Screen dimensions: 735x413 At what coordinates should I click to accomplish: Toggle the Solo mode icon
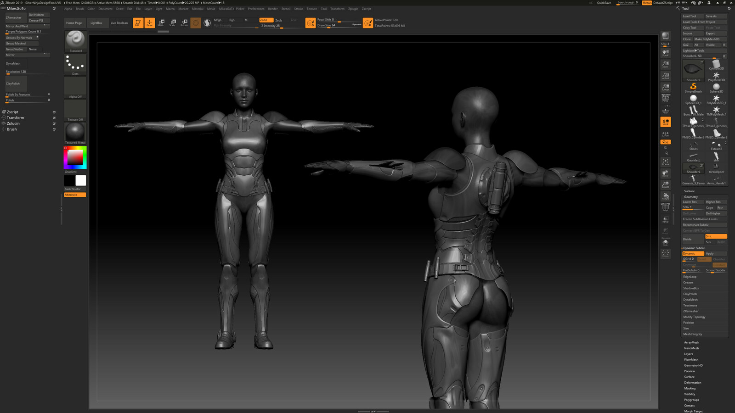pos(666,242)
